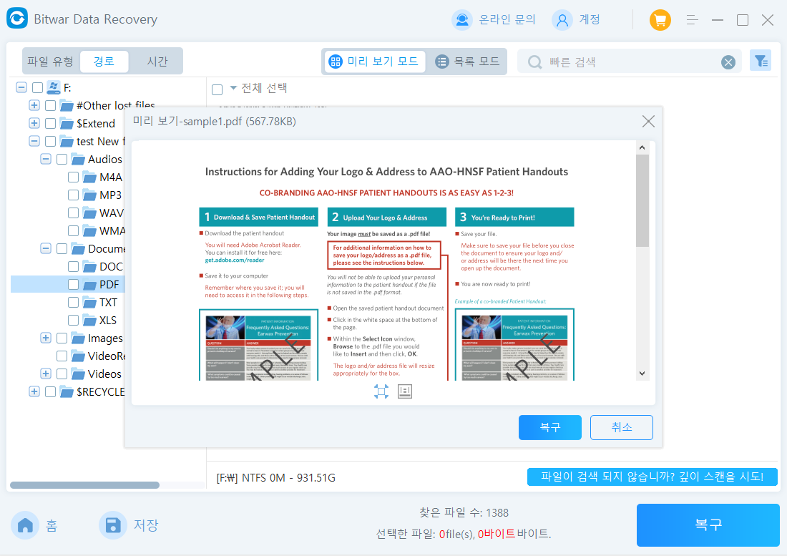
Task: Click the fit-to-window preview icon
Action: point(381,391)
